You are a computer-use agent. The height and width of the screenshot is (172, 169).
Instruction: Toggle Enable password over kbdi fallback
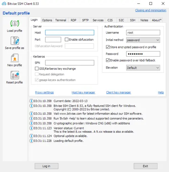(x=108, y=60)
